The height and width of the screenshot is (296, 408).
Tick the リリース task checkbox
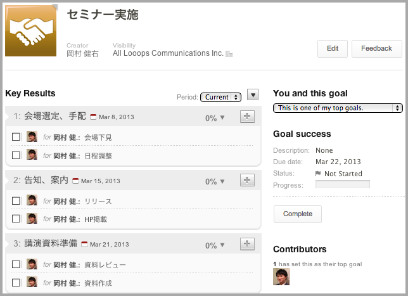pyautogui.click(x=16, y=201)
